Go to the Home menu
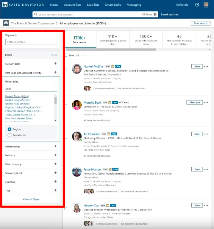This screenshot has width=214, height=229. (x=54, y=5)
